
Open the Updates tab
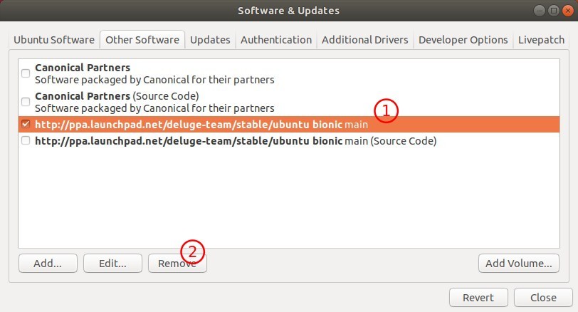pos(210,40)
